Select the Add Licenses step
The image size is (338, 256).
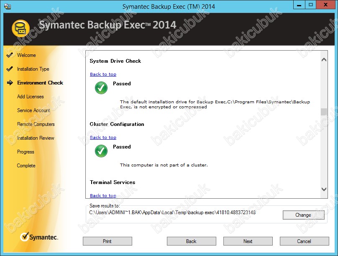(x=31, y=97)
